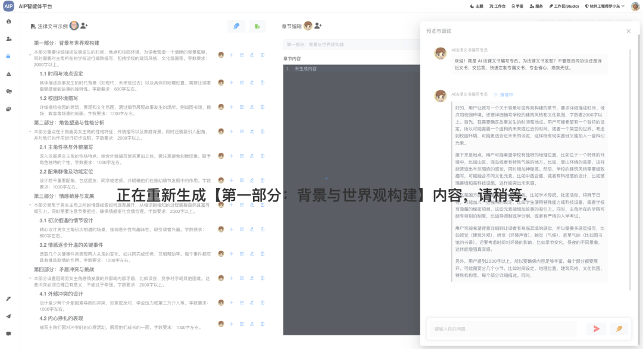Screen dimensions: 643x349
Task: Open 工作台 in the top menu
Action: click(x=497, y=6)
